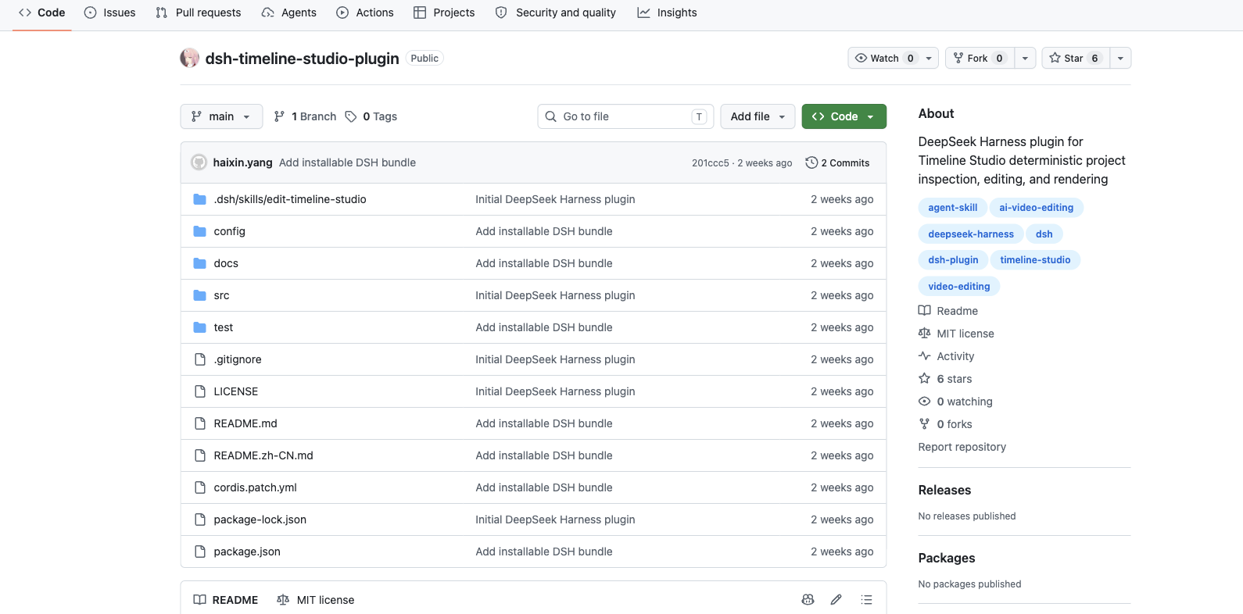Open the Insights tab

667,12
